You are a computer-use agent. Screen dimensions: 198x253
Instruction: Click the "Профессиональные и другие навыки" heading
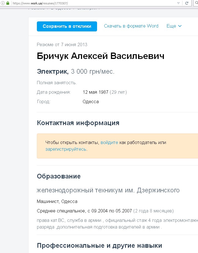(x=99, y=246)
